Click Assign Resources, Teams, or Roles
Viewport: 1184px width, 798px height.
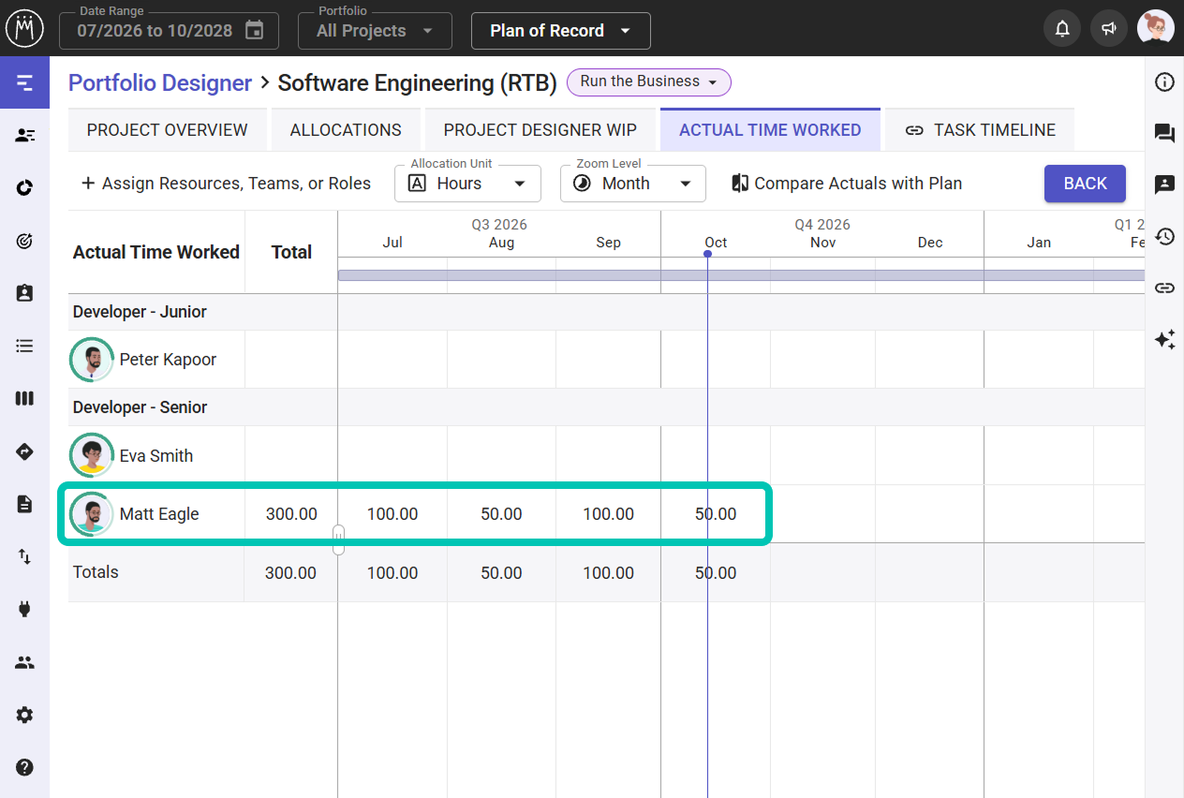226,184
